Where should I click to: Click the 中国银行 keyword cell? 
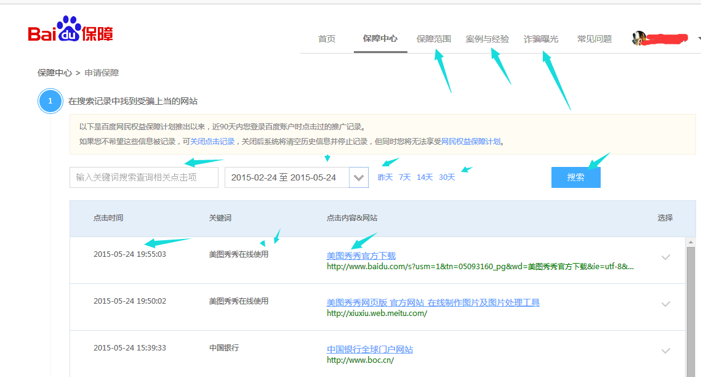coord(224,348)
